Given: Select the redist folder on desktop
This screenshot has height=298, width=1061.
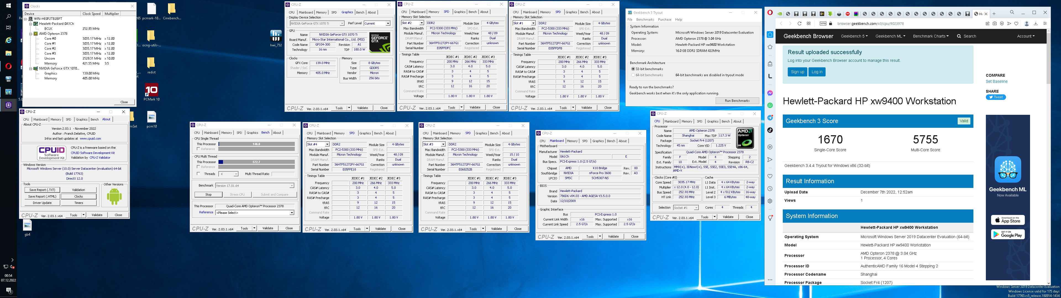Looking at the screenshot, I should click(152, 65).
